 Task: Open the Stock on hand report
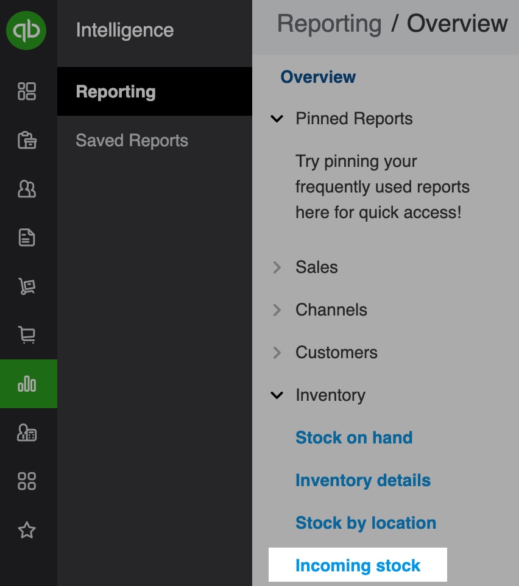tap(354, 437)
